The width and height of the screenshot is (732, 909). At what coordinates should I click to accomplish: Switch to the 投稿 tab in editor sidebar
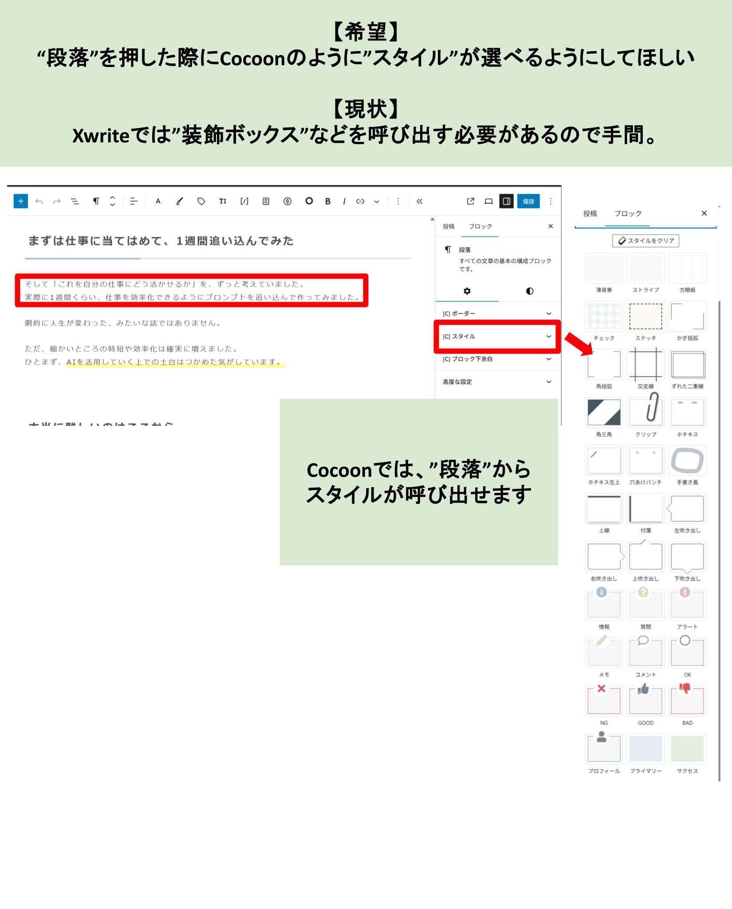pyautogui.click(x=449, y=226)
